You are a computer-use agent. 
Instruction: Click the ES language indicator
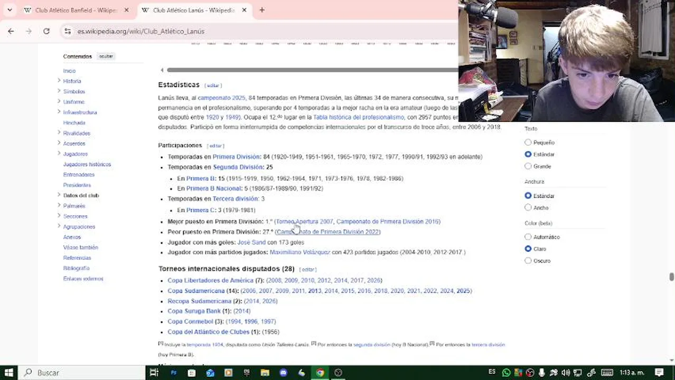[x=492, y=372]
